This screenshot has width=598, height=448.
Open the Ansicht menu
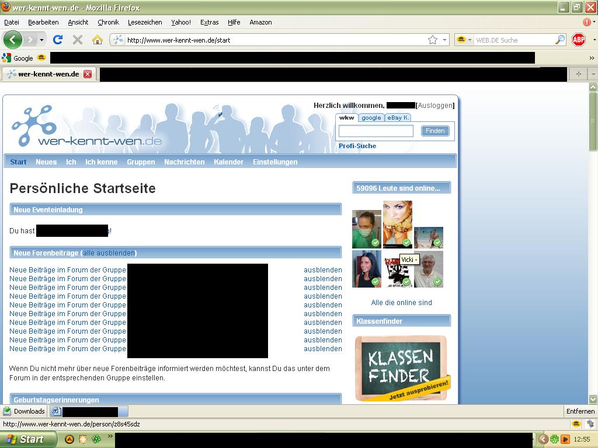tap(78, 22)
